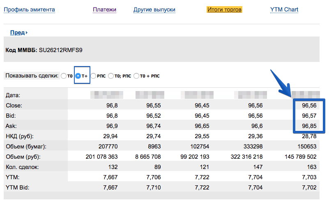Click the deals count 121
This screenshot has width=329, height=210.
(205, 167)
